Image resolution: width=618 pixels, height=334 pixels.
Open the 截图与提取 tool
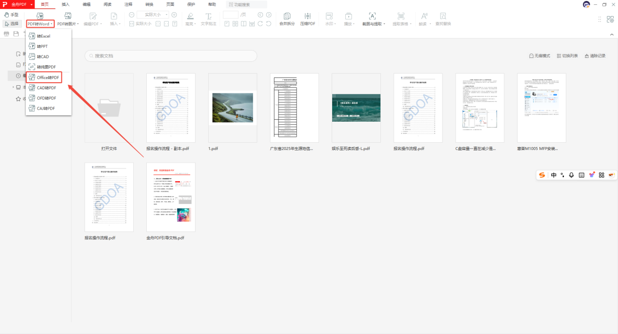[373, 19]
